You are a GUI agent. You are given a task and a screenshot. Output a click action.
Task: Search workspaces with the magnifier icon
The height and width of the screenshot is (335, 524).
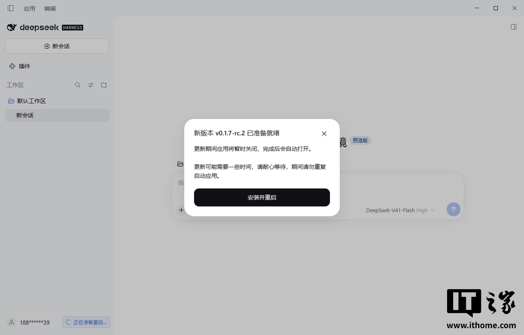tap(78, 85)
